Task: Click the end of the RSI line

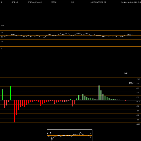Action: click(125, 35)
